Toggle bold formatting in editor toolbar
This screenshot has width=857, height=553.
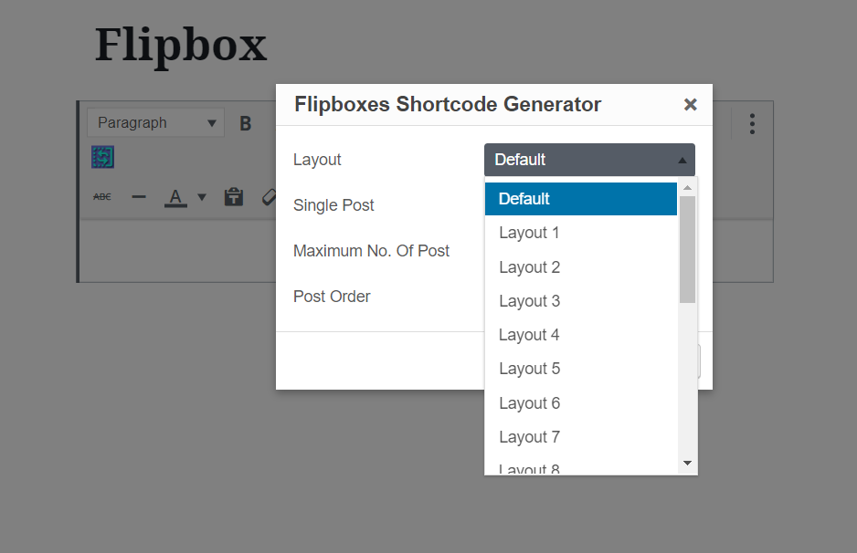(246, 123)
